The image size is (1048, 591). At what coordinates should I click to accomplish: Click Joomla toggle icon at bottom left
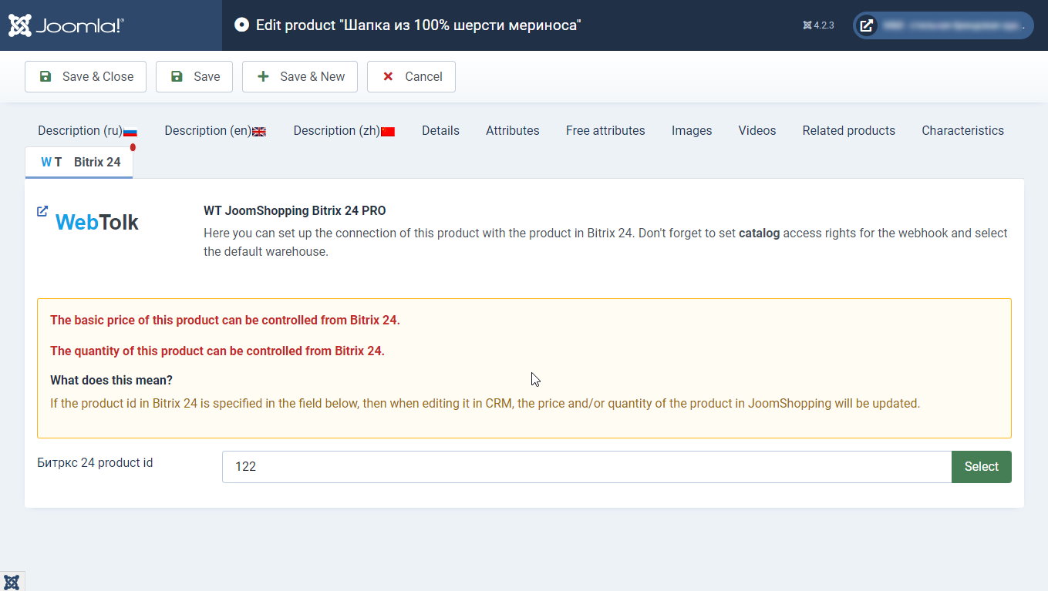coord(12,582)
